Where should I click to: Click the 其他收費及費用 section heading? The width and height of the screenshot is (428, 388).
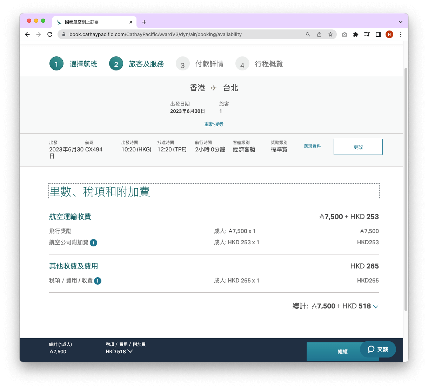pyautogui.click(x=74, y=266)
